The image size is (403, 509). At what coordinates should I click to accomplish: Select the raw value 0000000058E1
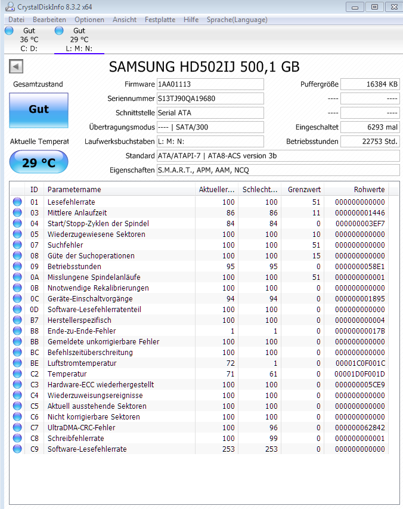[360, 267]
